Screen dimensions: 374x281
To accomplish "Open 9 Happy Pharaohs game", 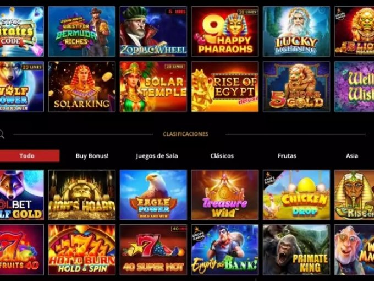I will tap(225, 31).
